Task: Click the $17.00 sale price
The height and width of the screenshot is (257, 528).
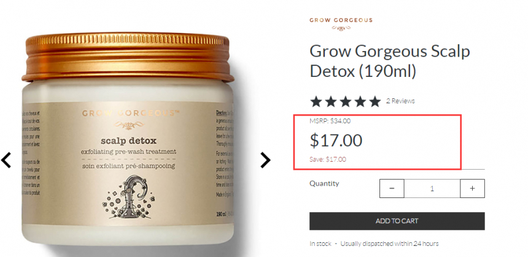Action: click(x=336, y=140)
